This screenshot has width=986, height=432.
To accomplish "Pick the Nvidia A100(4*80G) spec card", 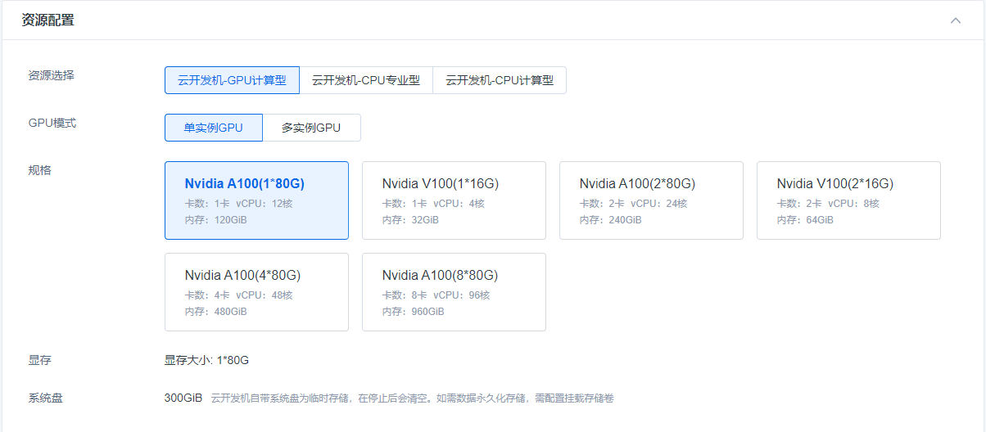I will 256,292.
